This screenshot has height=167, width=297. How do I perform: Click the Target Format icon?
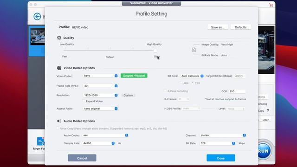point(40,141)
